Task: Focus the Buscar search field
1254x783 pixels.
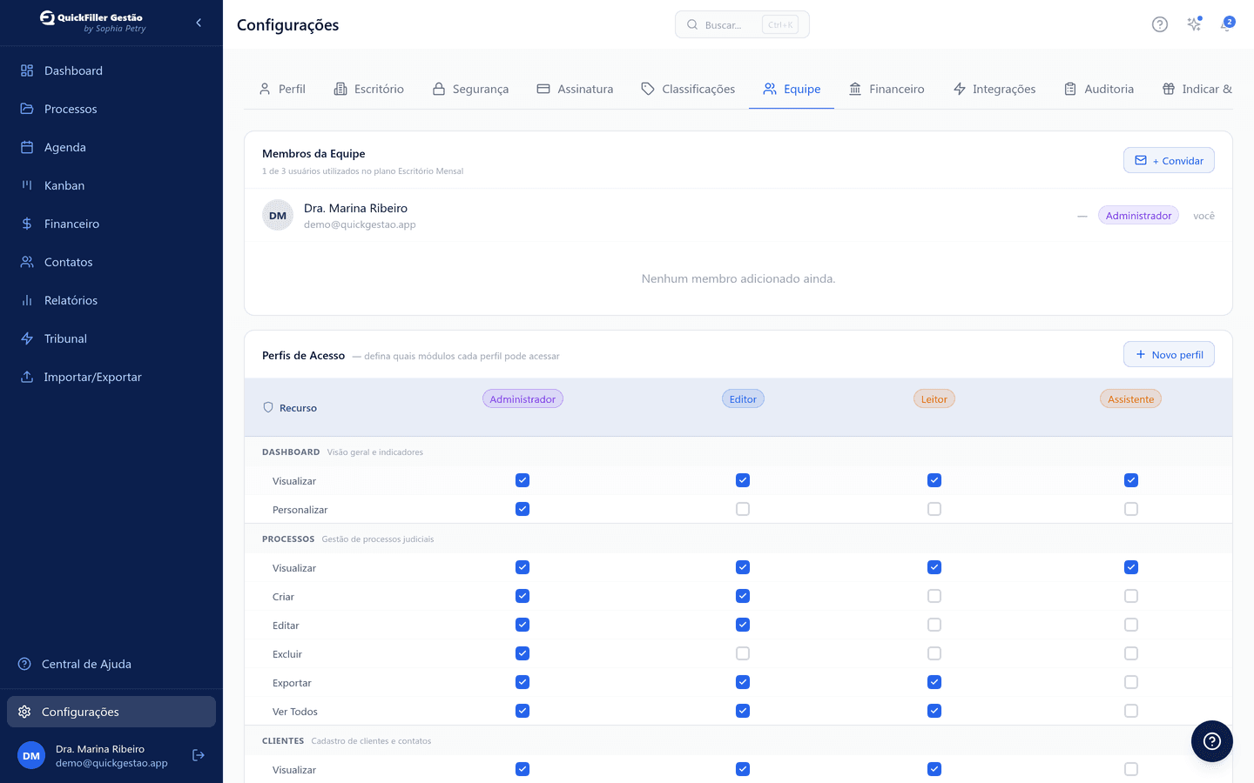Action: click(742, 24)
